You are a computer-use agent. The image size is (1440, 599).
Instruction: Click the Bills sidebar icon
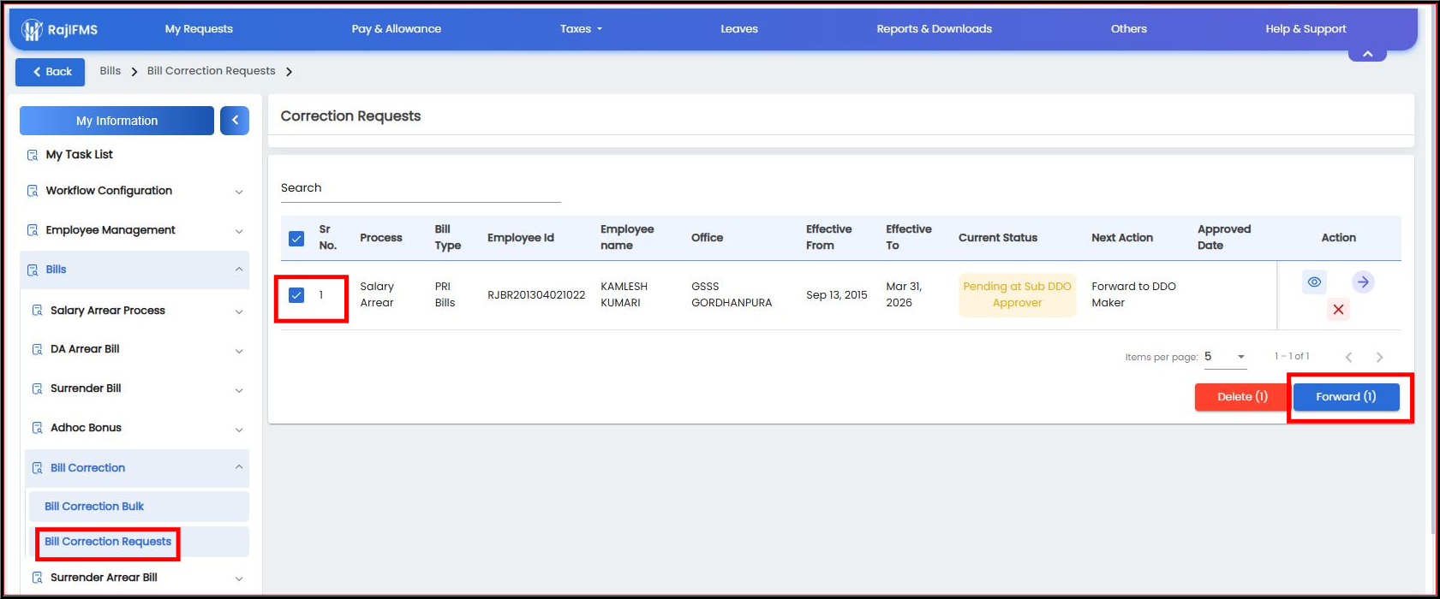click(x=33, y=270)
